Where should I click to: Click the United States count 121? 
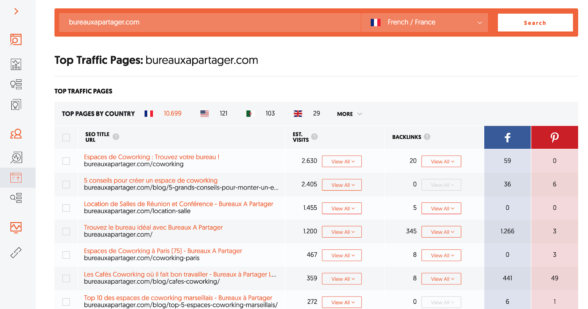click(x=223, y=114)
